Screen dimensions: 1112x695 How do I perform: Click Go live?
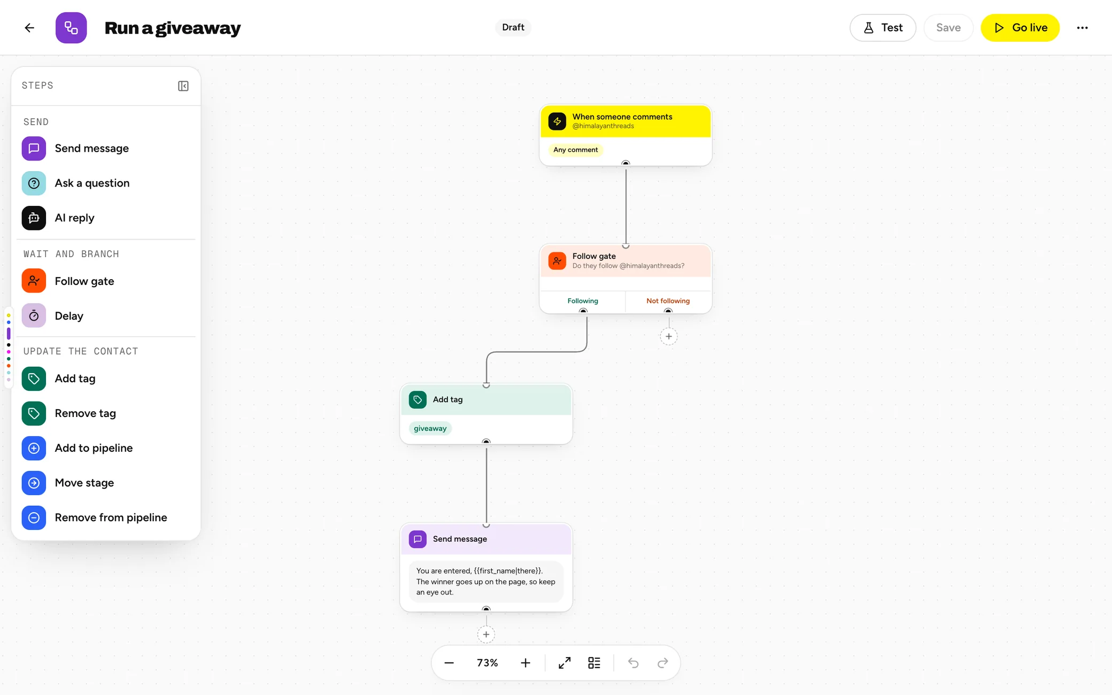[1020, 28]
